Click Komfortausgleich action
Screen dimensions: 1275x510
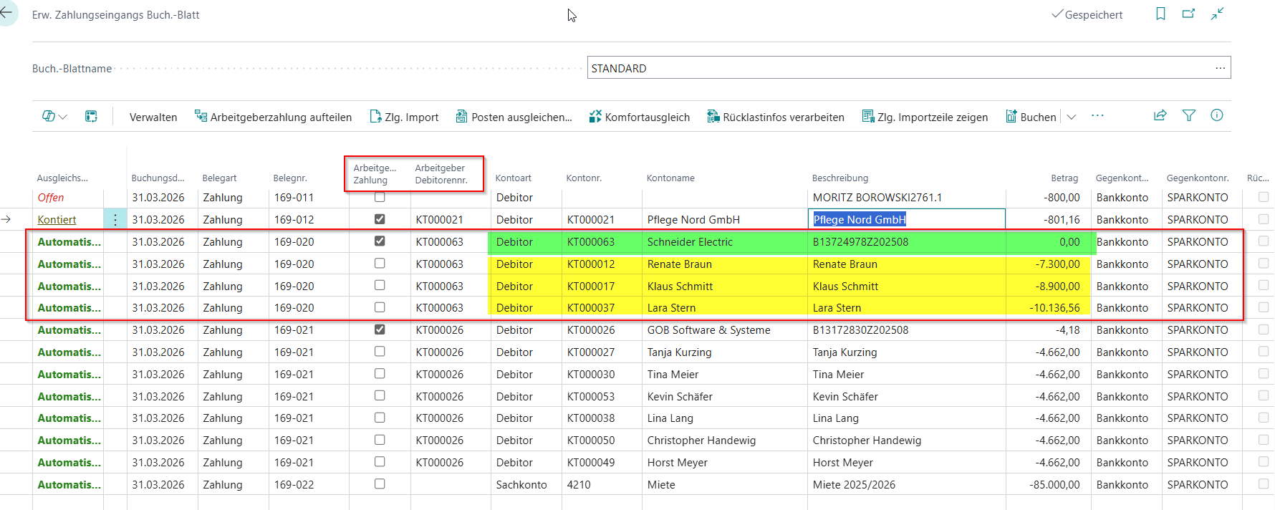click(x=640, y=117)
